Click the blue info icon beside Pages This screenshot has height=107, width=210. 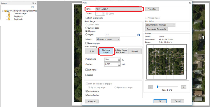pos(139,35)
